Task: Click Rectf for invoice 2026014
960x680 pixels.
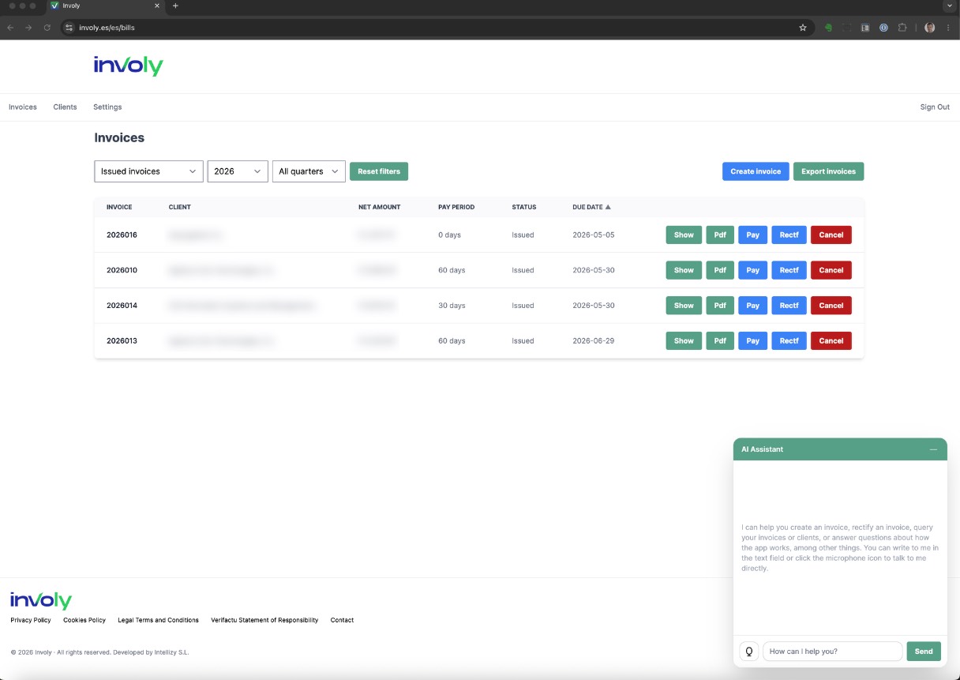Action: pyautogui.click(x=789, y=306)
